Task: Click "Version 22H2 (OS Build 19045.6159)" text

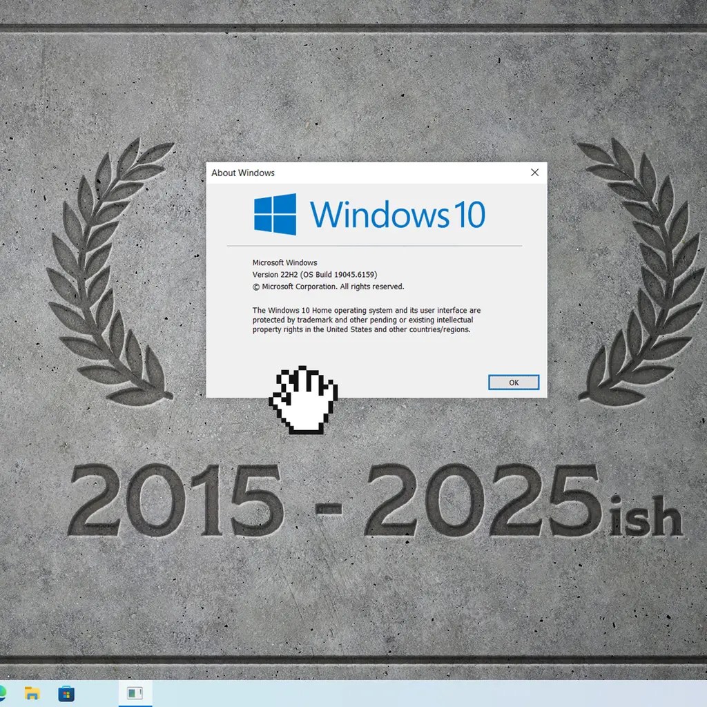Action: click(315, 275)
